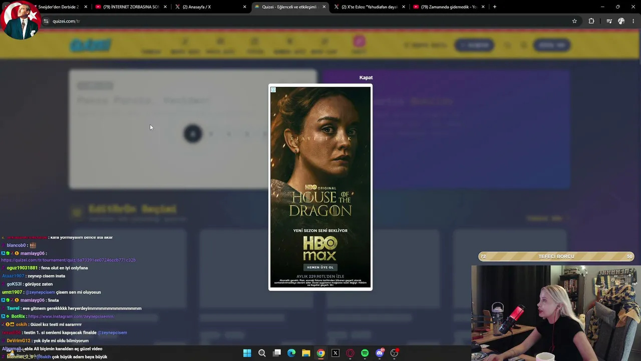
Task: Click the @zeynepcisem mention in umtt1907's message
Action: pos(40,292)
